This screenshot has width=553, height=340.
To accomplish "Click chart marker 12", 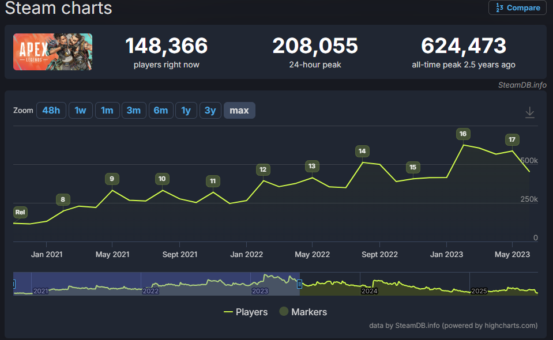I will [263, 169].
